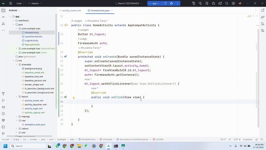Viewport: 266px width, 150px height.
Task: Click the debug app bug icon
Action: [171, 3]
